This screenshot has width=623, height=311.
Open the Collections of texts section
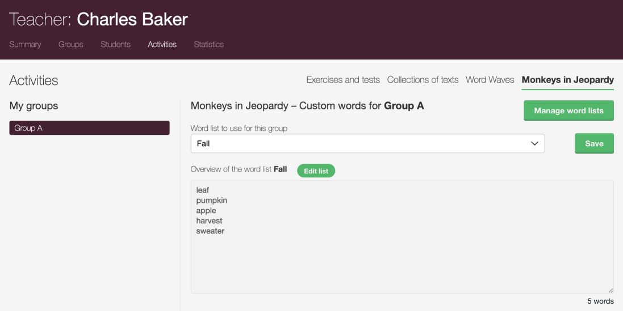(x=423, y=80)
